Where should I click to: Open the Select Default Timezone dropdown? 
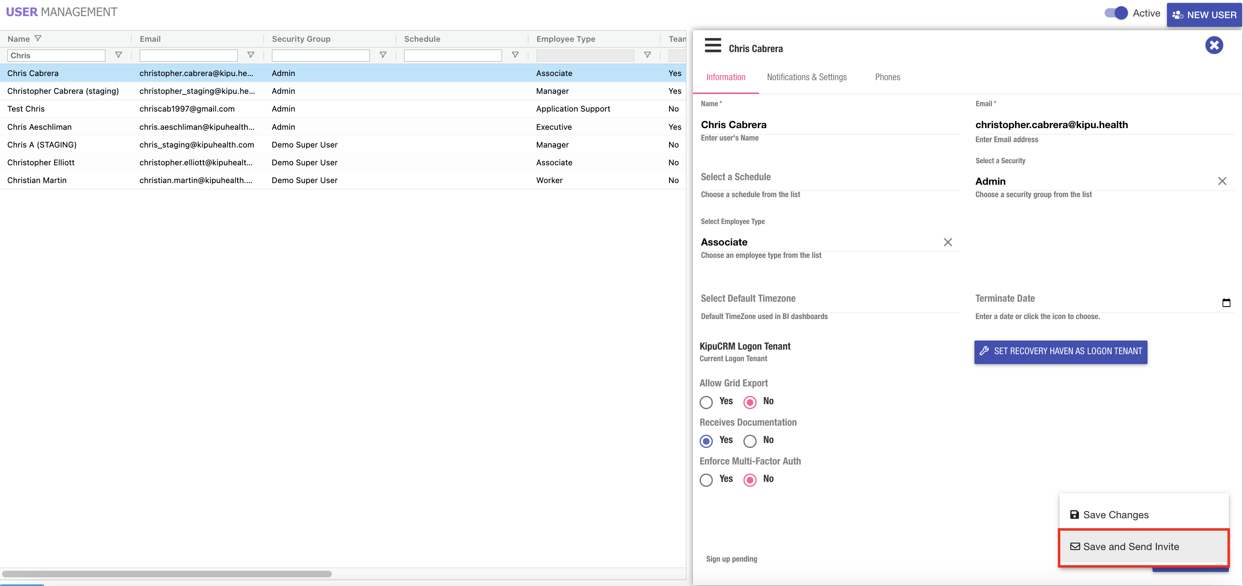pyautogui.click(x=829, y=299)
